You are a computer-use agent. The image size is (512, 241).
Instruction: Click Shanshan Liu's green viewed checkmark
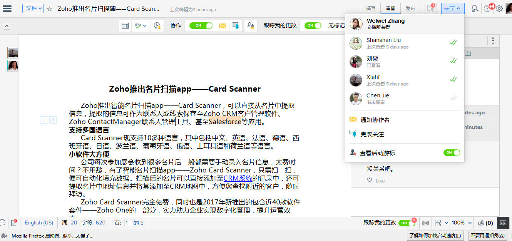453,42
